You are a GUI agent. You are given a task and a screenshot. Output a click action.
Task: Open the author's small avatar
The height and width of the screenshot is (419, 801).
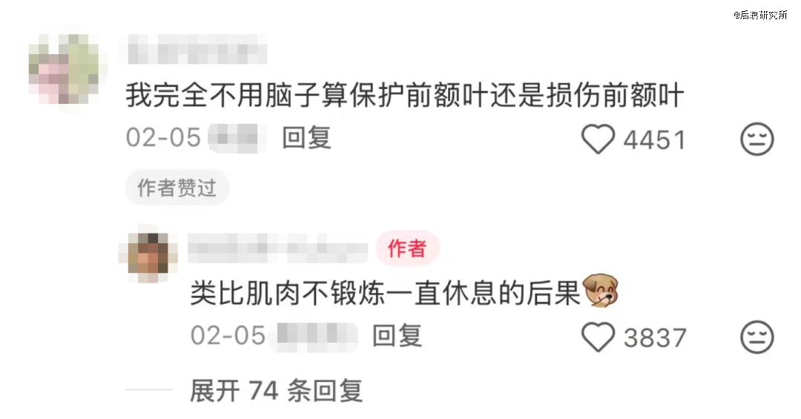point(148,257)
